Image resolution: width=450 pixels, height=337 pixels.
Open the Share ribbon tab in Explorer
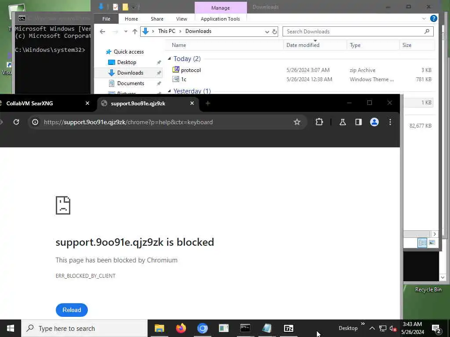[x=157, y=19]
